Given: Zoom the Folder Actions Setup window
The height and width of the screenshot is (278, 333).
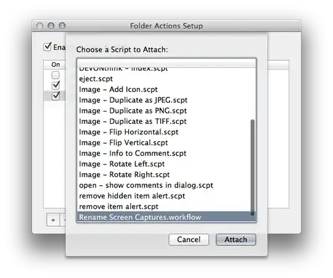Looking at the screenshot, I should pos(62,26).
